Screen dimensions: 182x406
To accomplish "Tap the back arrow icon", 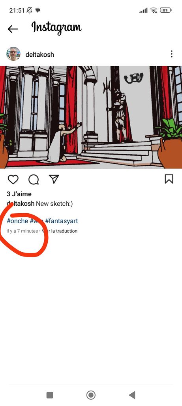I will point(13,29).
